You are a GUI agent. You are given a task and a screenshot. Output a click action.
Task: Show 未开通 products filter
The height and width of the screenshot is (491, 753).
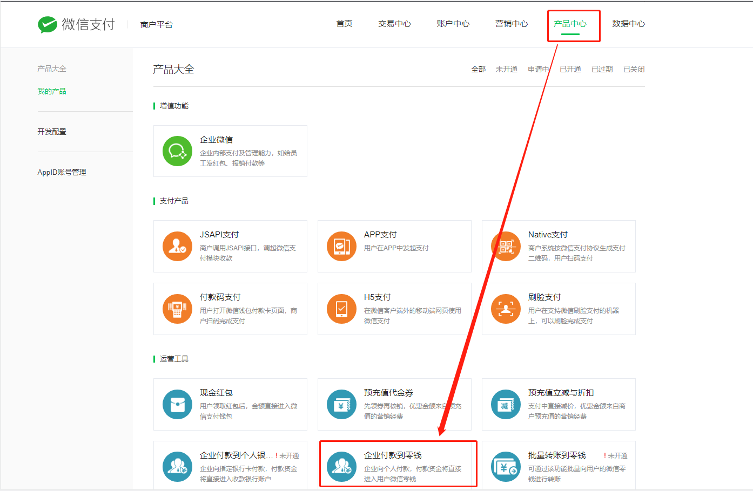click(507, 69)
